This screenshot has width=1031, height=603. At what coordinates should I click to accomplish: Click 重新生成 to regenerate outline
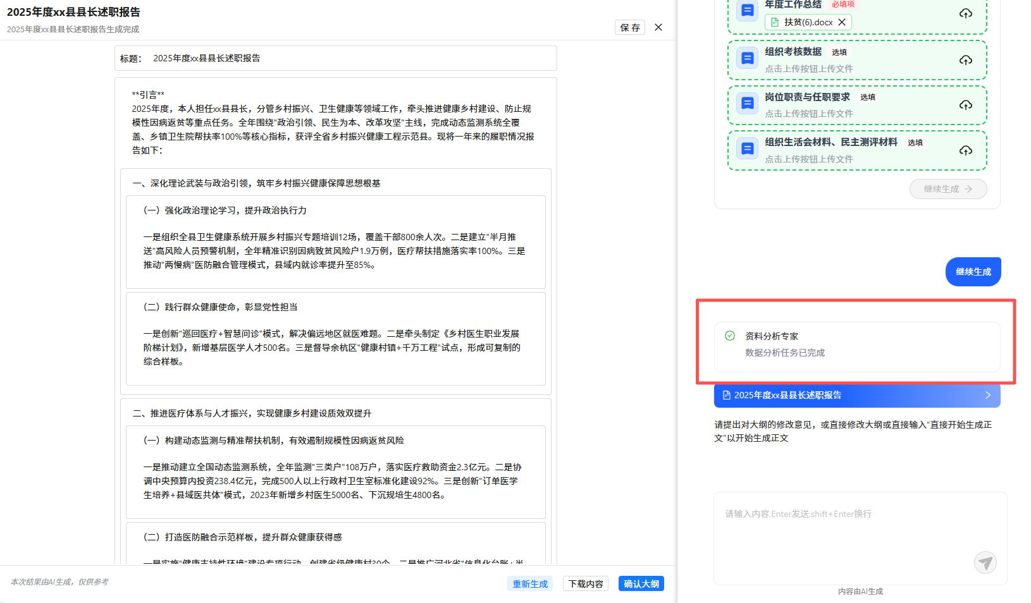coord(530,583)
